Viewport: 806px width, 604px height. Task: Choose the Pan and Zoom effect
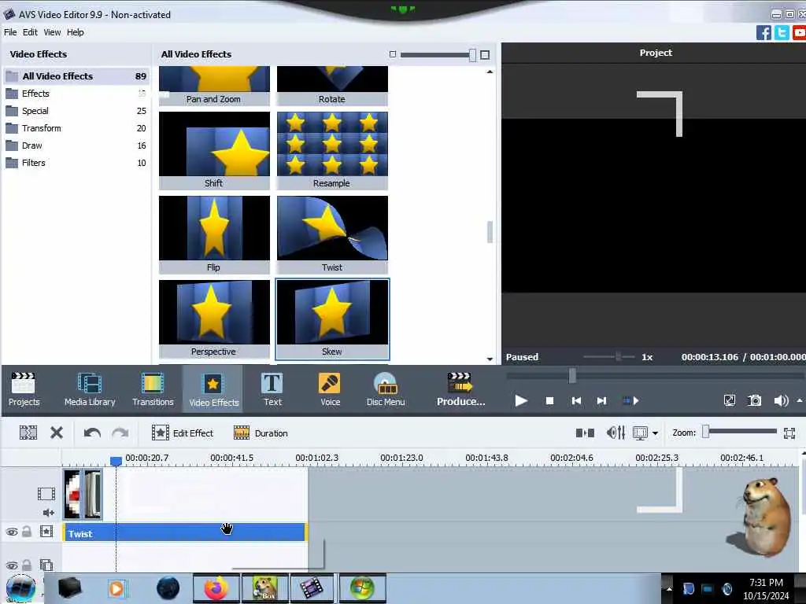(214, 86)
